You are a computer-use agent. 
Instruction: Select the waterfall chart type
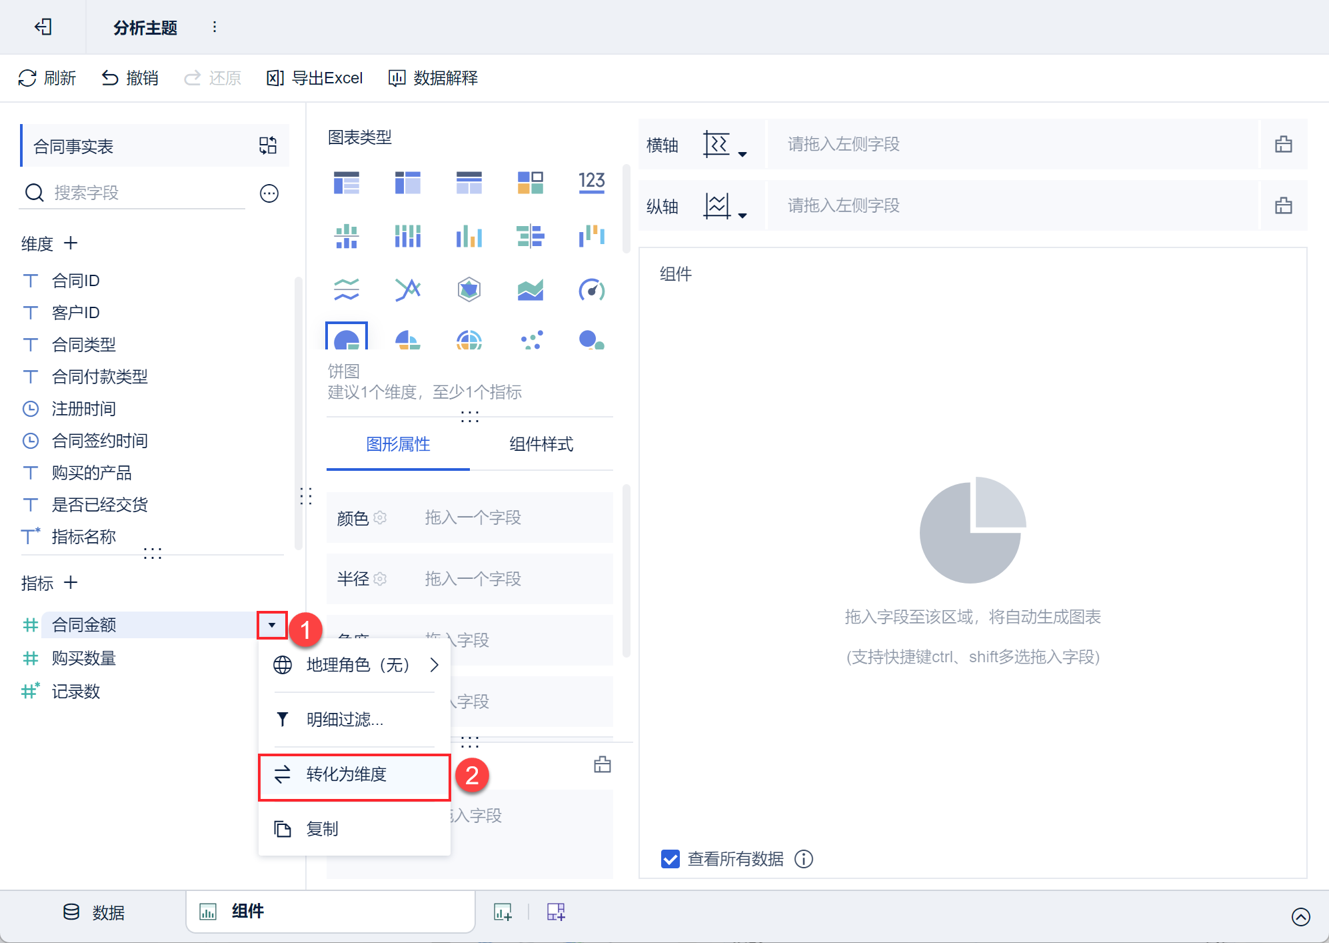[592, 236]
